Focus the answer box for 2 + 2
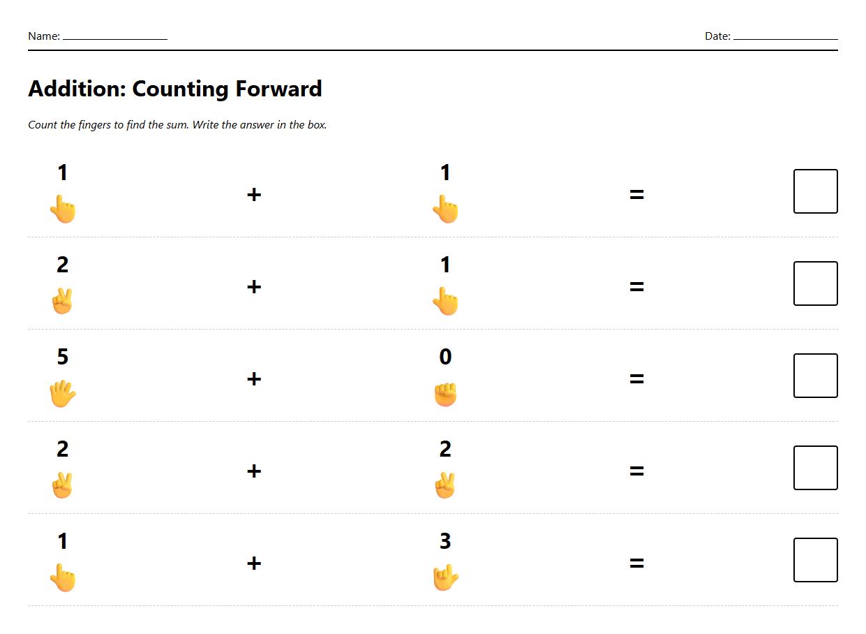Viewport: 866px width, 634px height. [x=815, y=468]
